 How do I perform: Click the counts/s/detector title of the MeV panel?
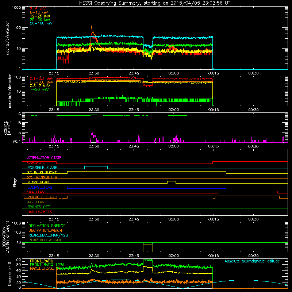10,91
